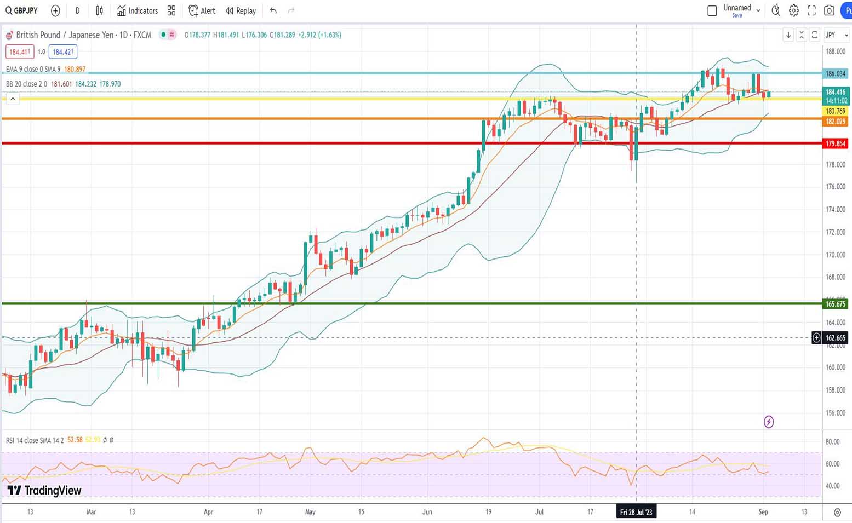Undo the last chart action
Screen dimensions: 852x523
pos(273,10)
